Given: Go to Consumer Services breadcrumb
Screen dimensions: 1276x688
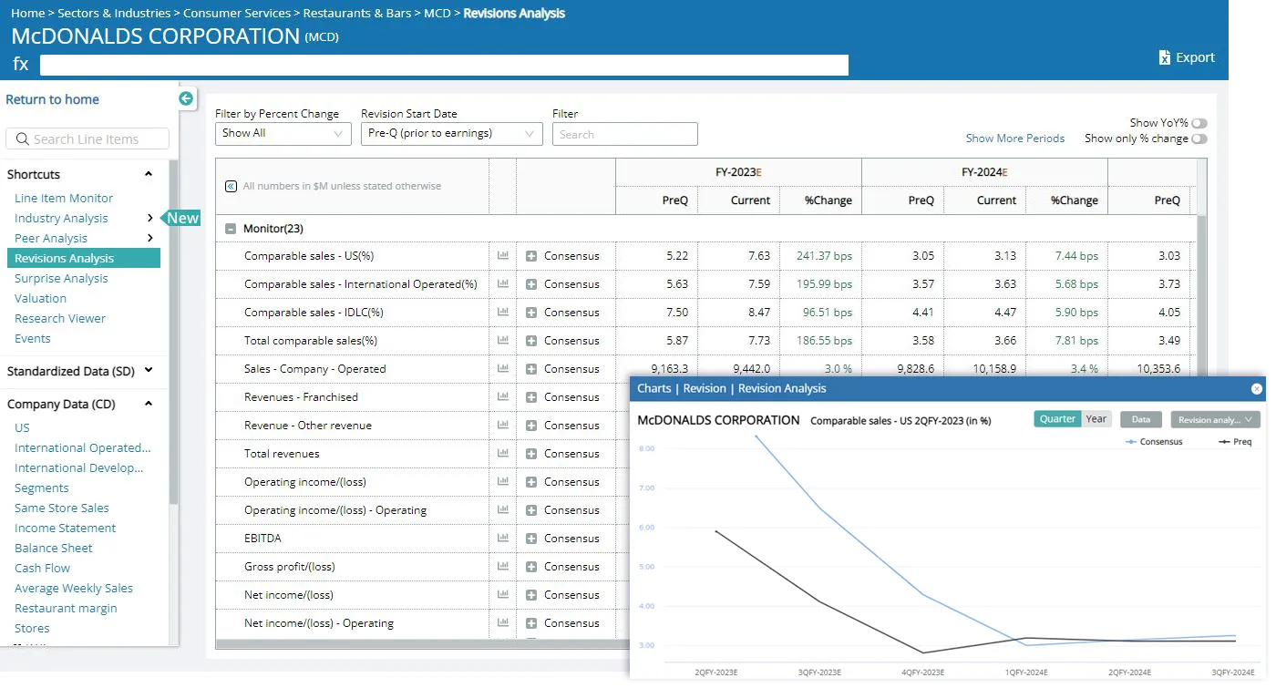Looking at the screenshot, I should click(x=237, y=13).
